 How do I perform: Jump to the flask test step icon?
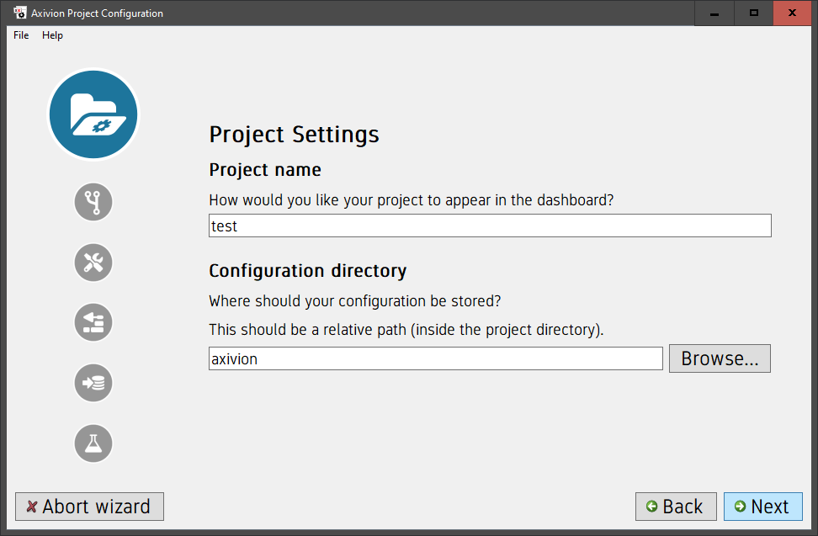pos(93,443)
